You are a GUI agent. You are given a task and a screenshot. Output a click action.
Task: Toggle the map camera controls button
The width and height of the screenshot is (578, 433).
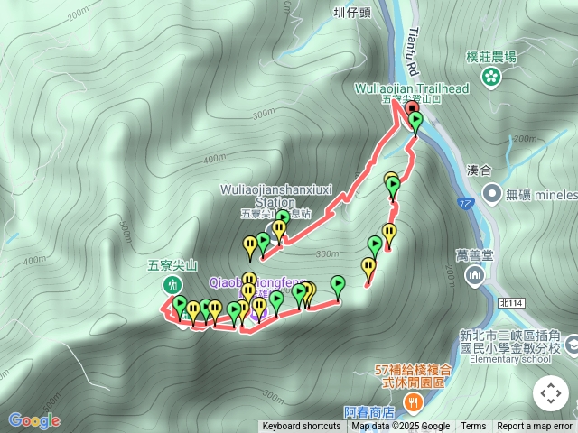tap(551, 393)
